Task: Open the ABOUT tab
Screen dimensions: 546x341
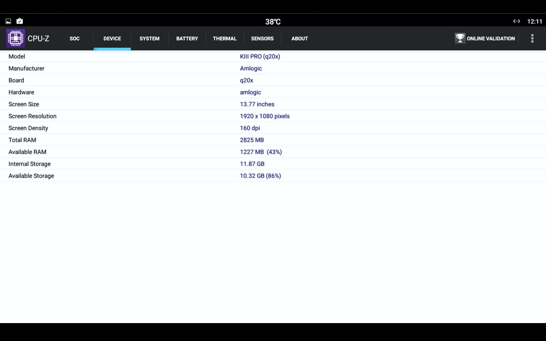Action: [x=299, y=38]
